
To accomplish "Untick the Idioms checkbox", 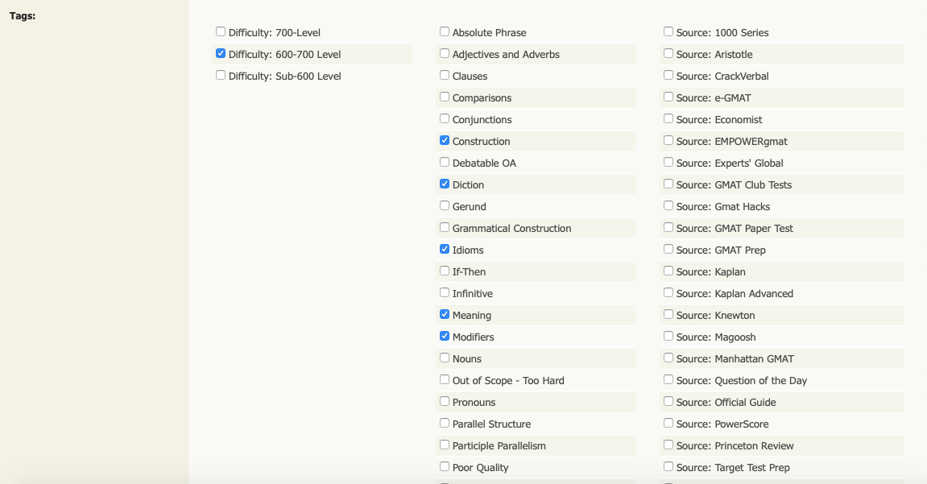I will [x=445, y=250].
